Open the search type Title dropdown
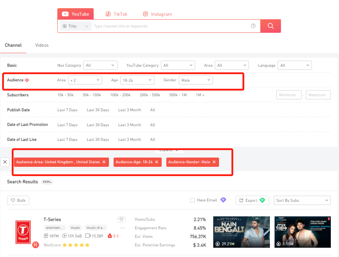Viewport: 339px width, 257px height. 75,26
